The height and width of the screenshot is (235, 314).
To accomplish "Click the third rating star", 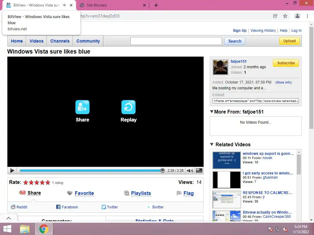I will coord(37,182).
